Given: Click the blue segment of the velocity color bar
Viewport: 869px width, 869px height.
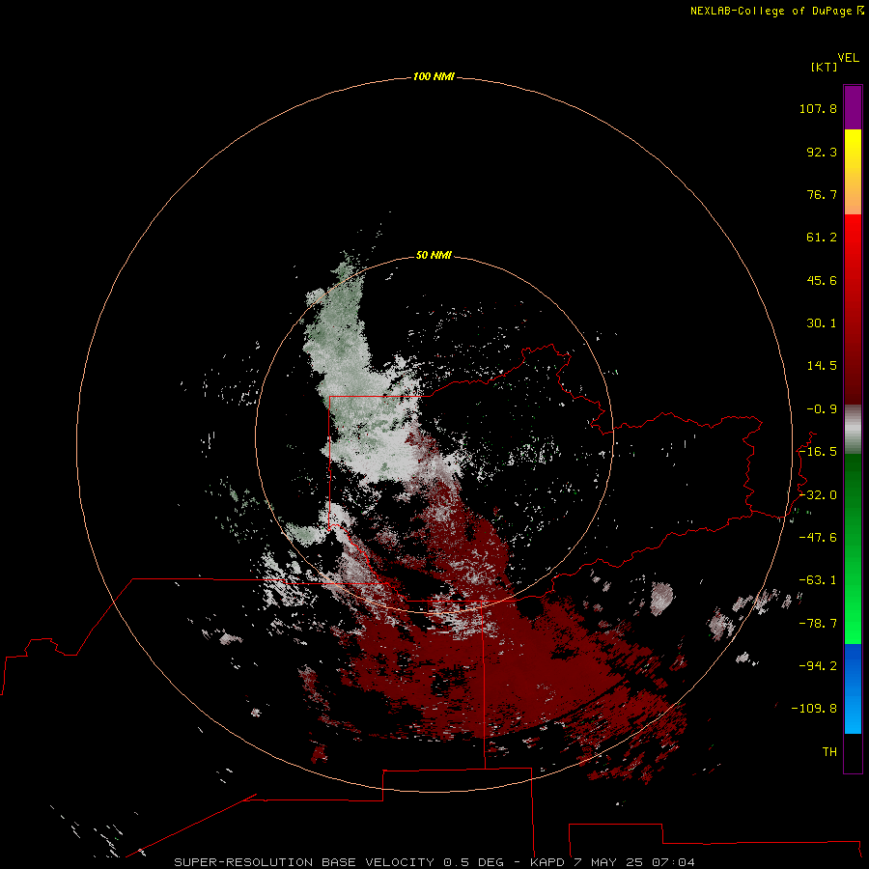Looking at the screenshot, I should [x=853, y=688].
